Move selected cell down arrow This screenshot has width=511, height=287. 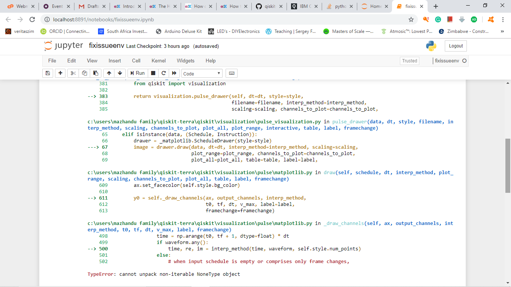(x=120, y=73)
